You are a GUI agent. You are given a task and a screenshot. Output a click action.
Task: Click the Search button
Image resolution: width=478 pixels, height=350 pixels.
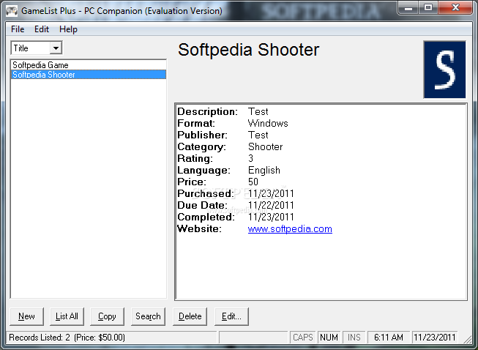148,316
